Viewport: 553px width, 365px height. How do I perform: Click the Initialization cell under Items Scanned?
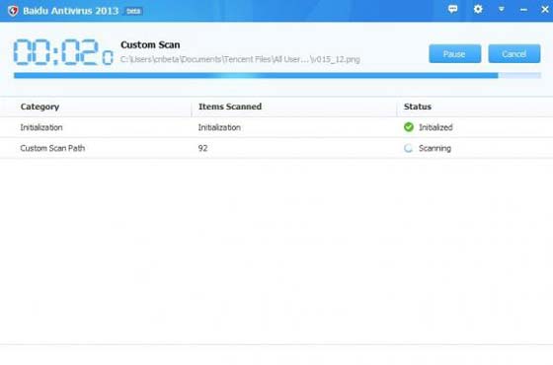219,127
